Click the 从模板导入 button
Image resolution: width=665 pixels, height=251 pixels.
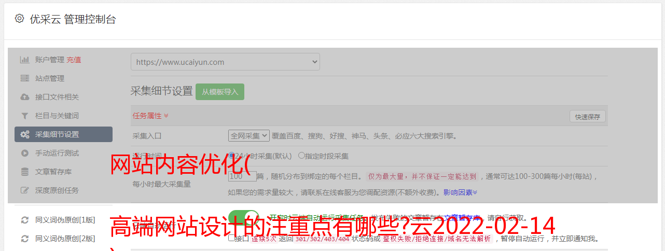pos(220,92)
